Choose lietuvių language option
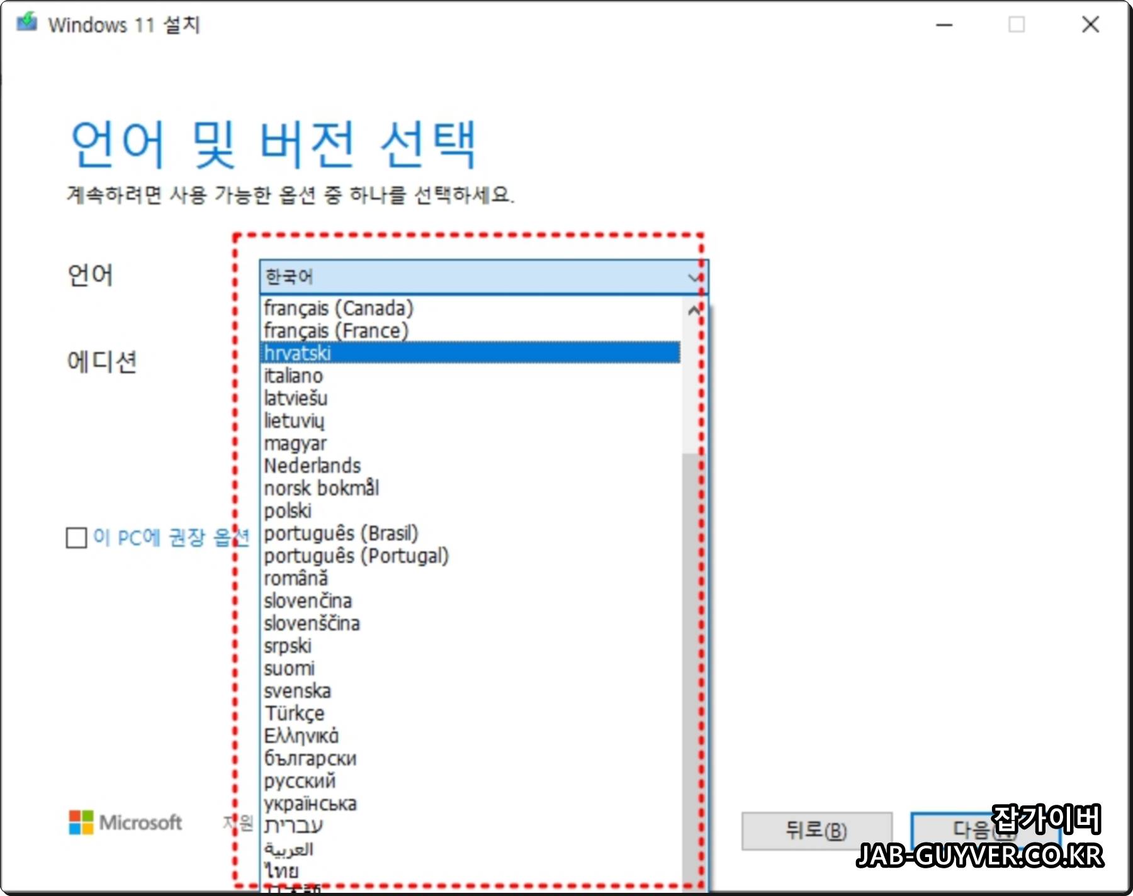Image resolution: width=1133 pixels, height=896 pixels. tap(470, 421)
